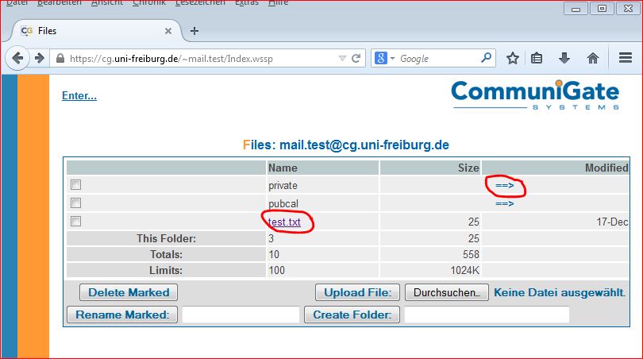Focus the Rename Marked text field
Viewport: 643px width, 359px height.
241,315
